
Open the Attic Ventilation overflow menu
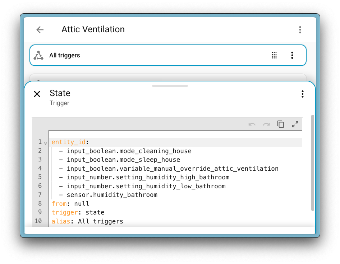tap(300, 30)
